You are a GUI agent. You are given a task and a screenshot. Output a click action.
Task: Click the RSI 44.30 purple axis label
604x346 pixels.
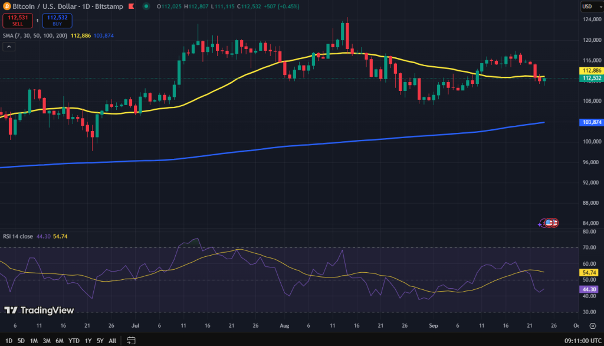point(589,289)
